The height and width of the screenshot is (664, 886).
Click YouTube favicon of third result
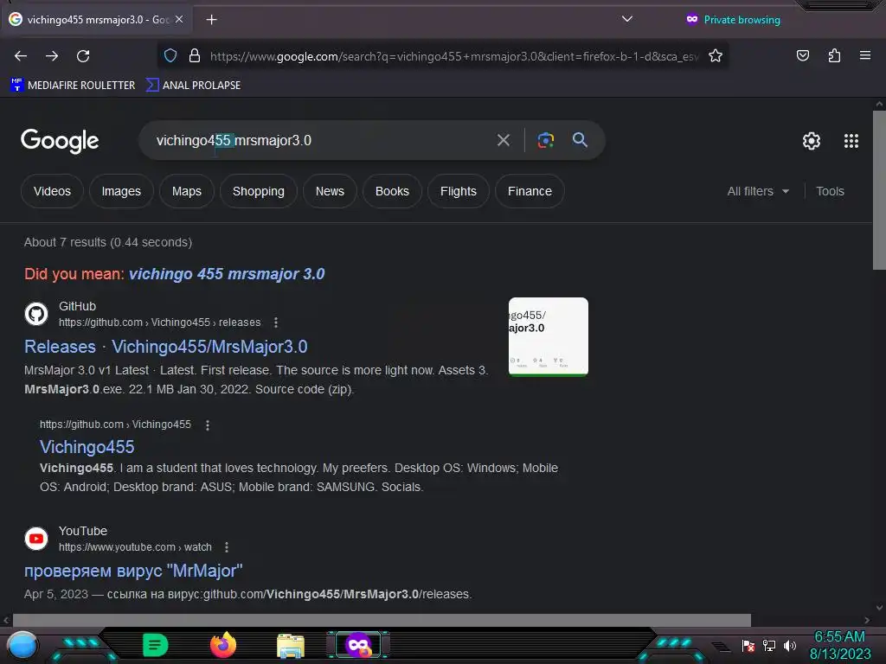click(36, 539)
